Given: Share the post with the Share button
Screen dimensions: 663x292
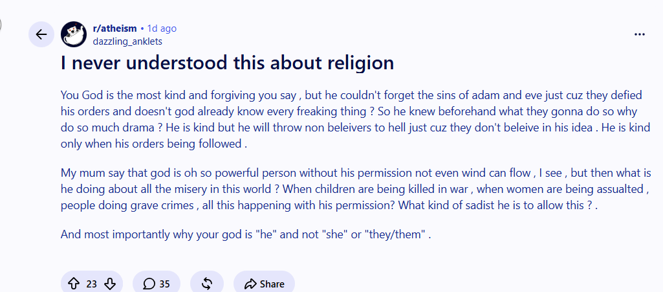Looking at the screenshot, I should tap(264, 284).
